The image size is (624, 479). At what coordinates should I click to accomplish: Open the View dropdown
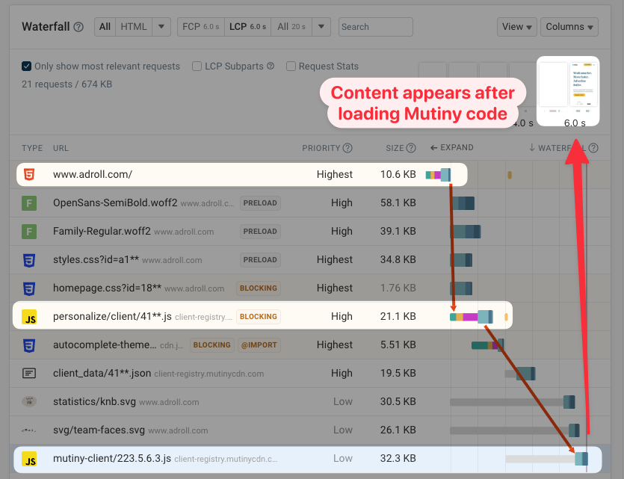pyautogui.click(x=516, y=26)
